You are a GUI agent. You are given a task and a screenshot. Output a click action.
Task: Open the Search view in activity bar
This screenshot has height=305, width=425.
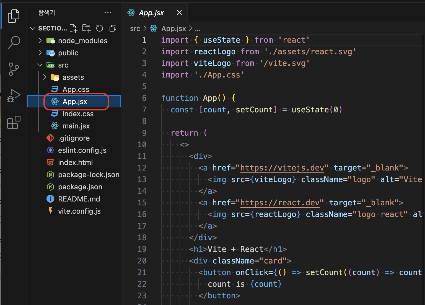pyautogui.click(x=14, y=42)
